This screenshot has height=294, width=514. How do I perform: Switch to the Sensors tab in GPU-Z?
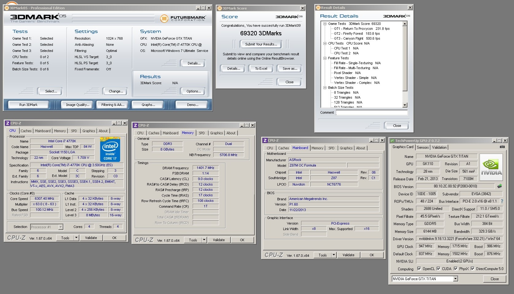point(423,147)
